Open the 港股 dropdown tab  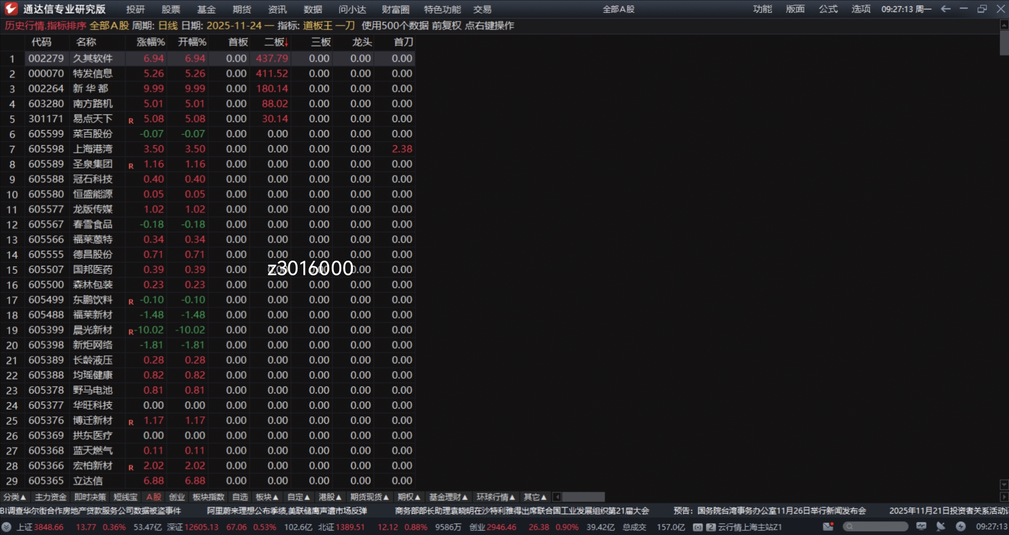[330, 497]
